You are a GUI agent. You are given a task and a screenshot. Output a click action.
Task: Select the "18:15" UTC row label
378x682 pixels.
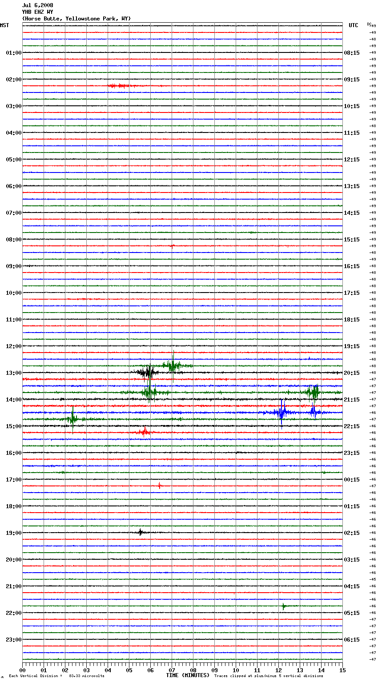(x=352, y=320)
